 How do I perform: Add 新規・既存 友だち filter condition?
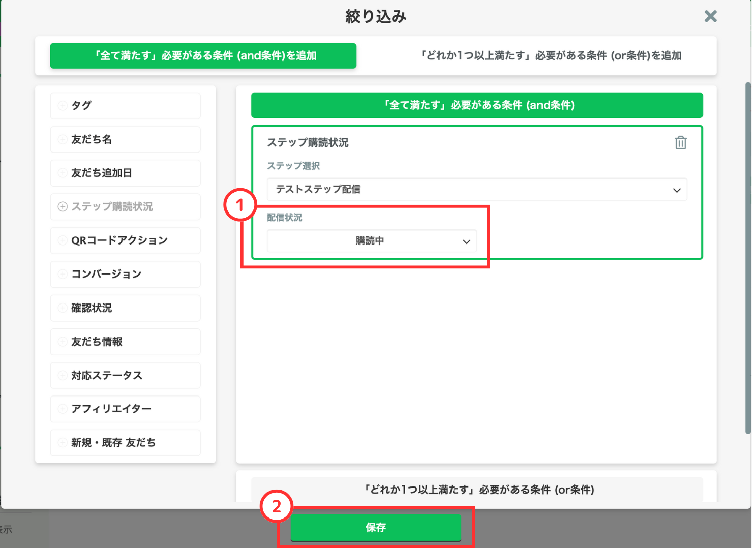point(125,442)
